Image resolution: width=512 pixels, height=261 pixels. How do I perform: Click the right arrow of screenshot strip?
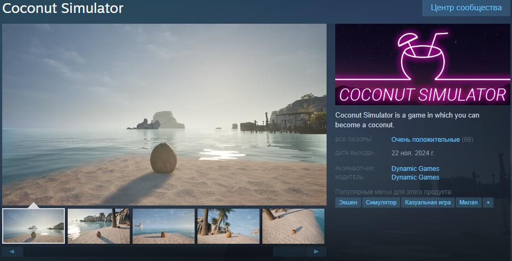[x=316, y=251]
